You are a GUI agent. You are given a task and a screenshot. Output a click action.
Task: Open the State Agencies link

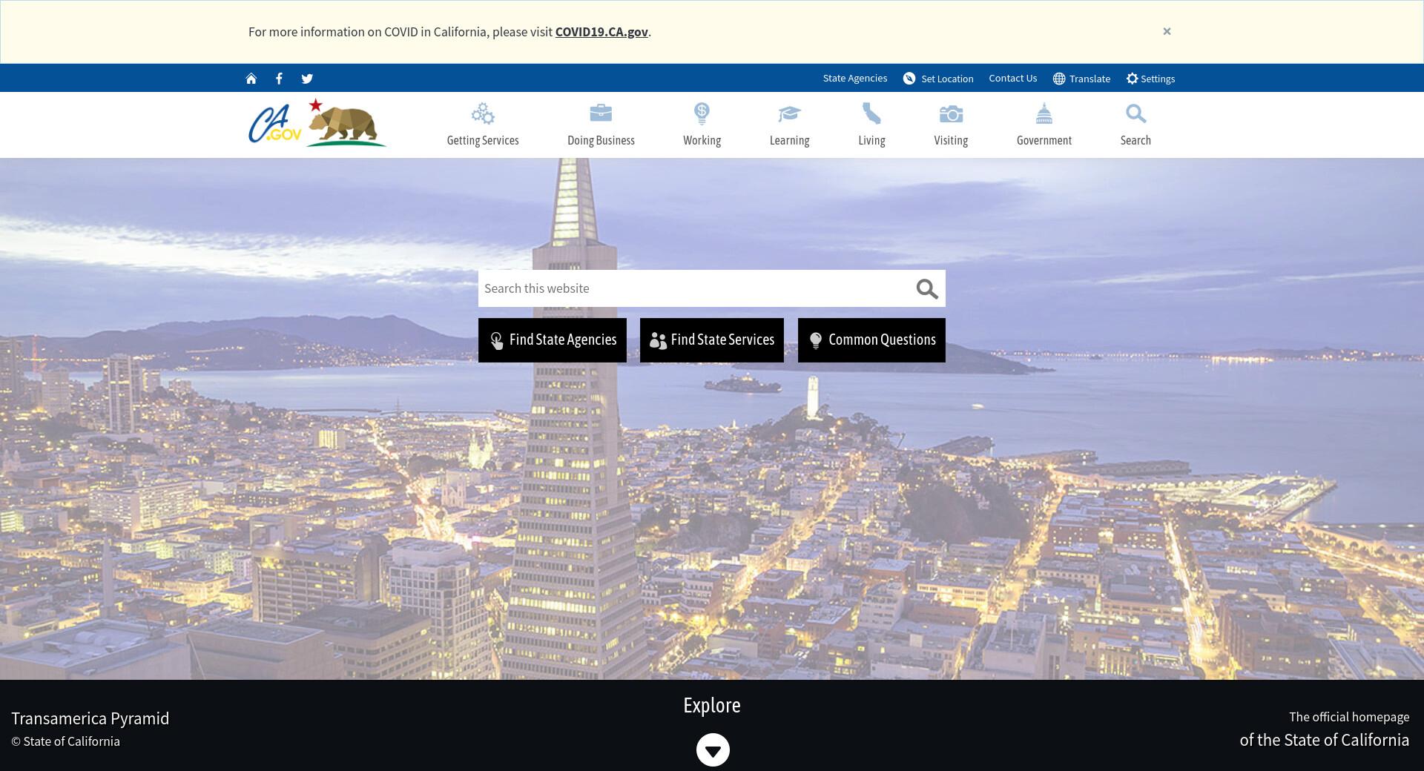coord(855,78)
